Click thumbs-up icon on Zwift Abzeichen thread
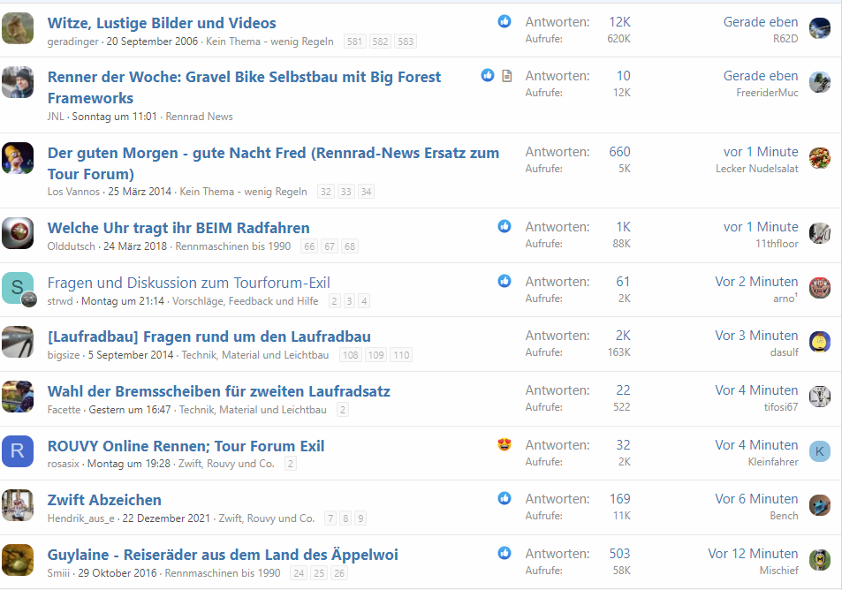Viewport: 842px width, 590px height. point(504,498)
